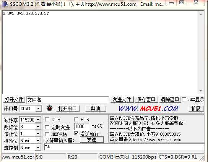The width and height of the screenshot is (208, 162).
Task: Open the 停止位 1 dropdown
Action: pyautogui.click(x=38, y=134)
